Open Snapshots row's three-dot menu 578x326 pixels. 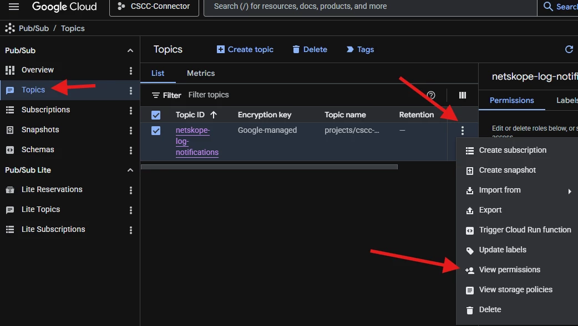[131, 130]
